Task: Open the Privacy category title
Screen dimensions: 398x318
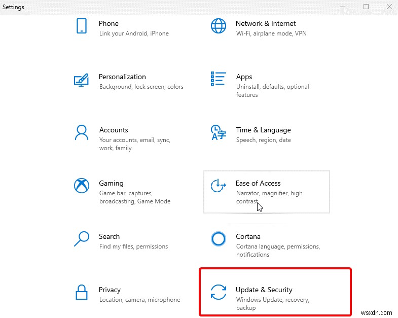Action: click(110, 290)
